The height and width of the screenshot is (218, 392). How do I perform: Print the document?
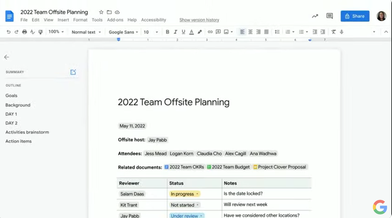(24, 32)
